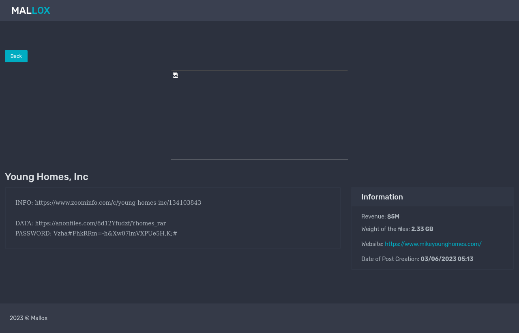519x333 pixels.
Task: Open the mikeyounghomes.com website link
Action: click(433, 244)
